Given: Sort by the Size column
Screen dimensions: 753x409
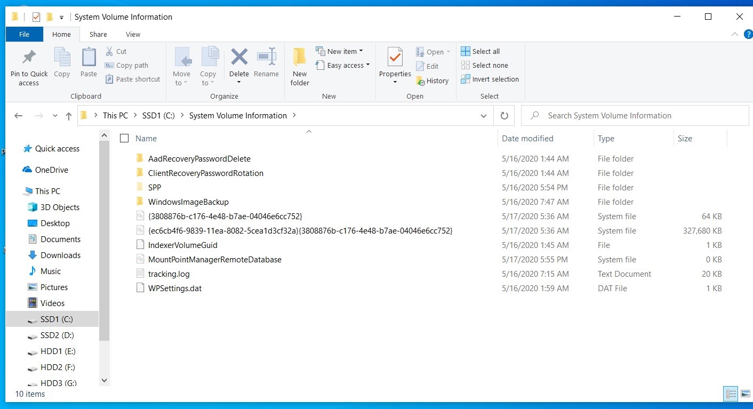Looking at the screenshot, I should pos(685,138).
